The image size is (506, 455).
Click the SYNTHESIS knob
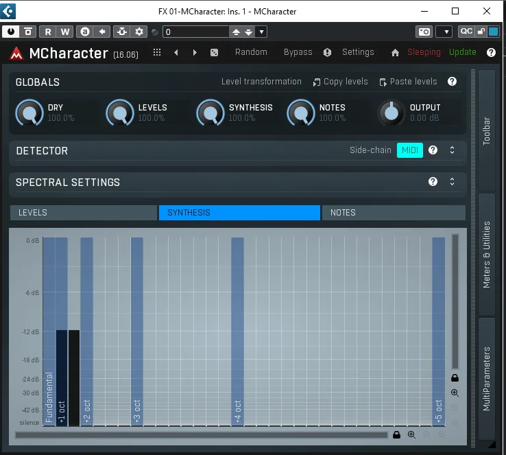(210, 113)
